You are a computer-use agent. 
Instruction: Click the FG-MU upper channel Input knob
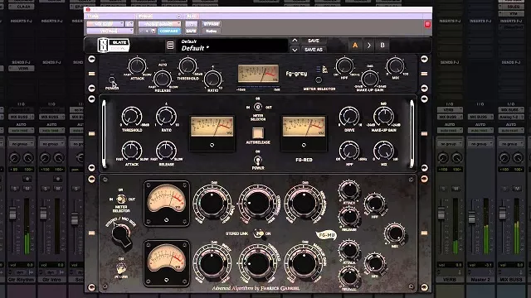pos(212,204)
